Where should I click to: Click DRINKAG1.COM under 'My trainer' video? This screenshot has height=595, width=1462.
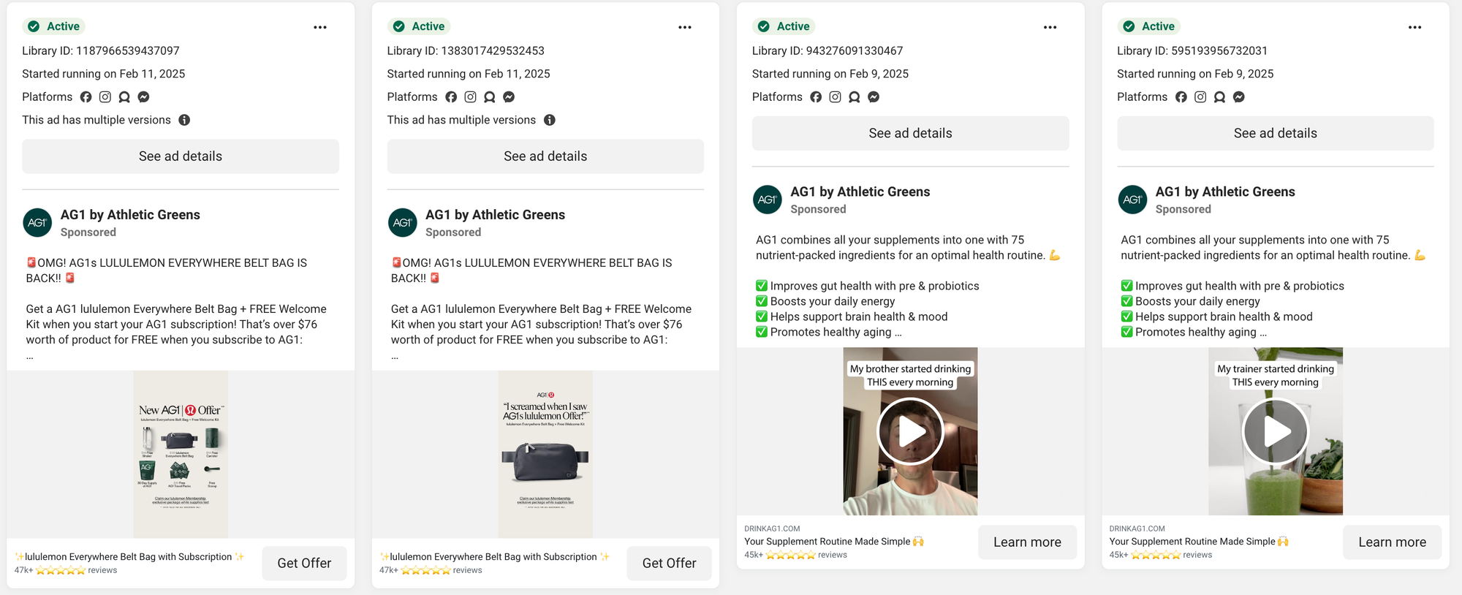coord(1137,528)
